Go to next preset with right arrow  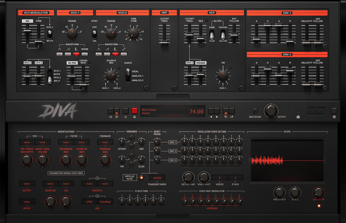point(217,111)
